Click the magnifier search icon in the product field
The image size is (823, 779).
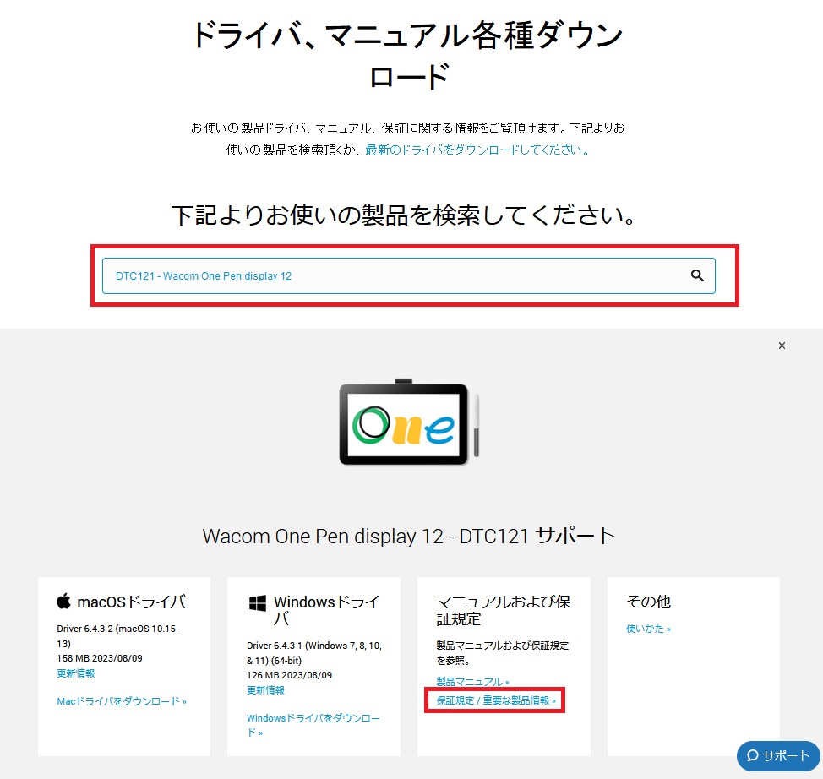pyautogui.click(x=697, y=275)
